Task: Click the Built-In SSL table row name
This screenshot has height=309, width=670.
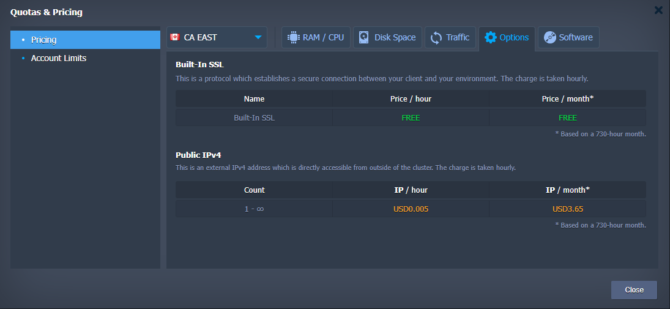Action: click(x=254, y=117)
